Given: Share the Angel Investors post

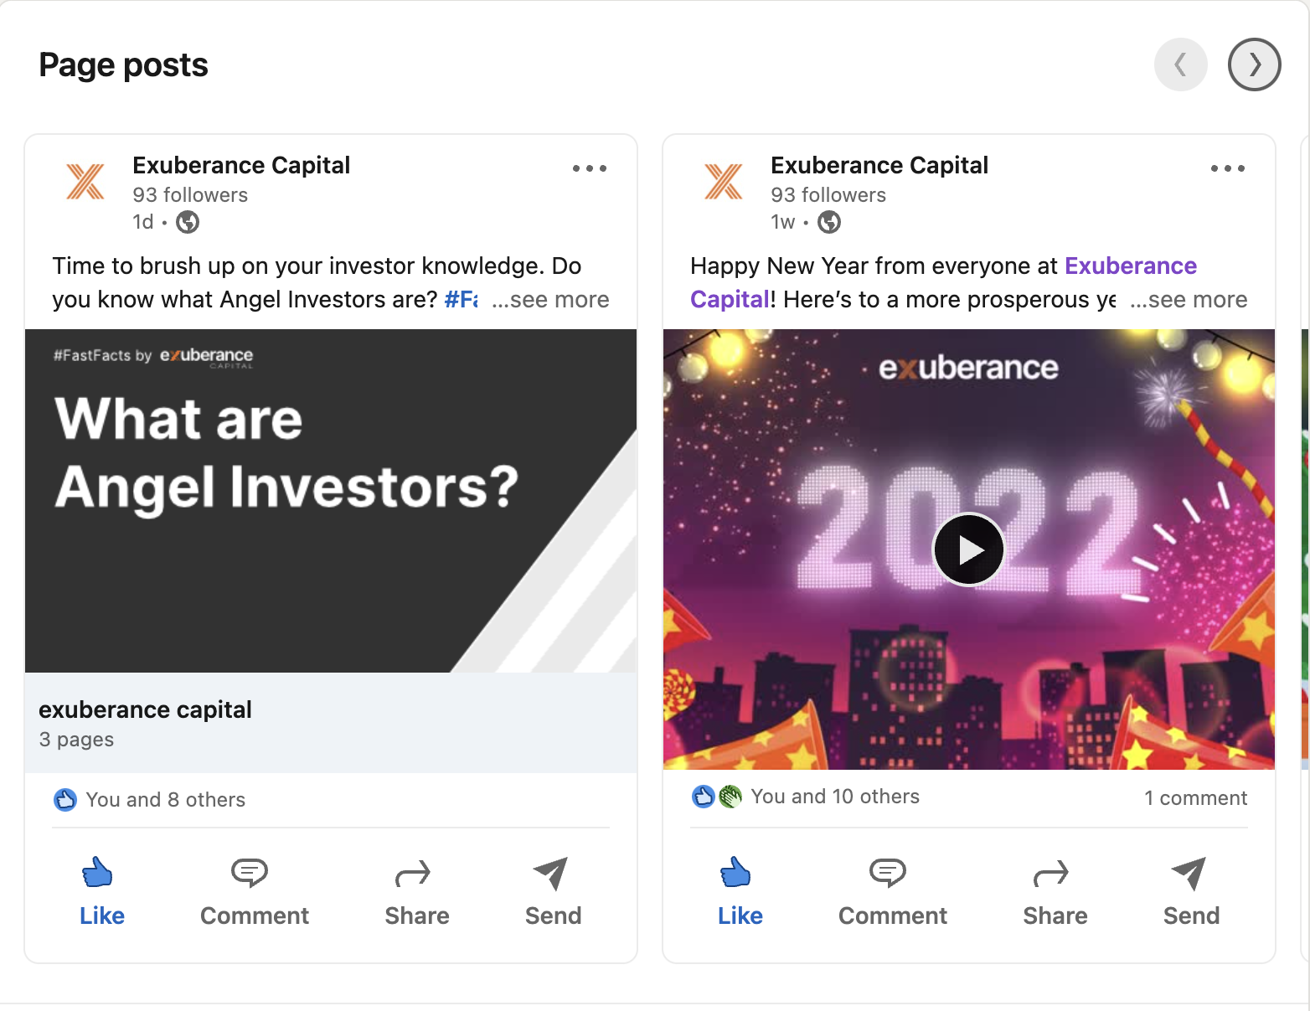Looking at the screenshot, I should coord(416,891).
